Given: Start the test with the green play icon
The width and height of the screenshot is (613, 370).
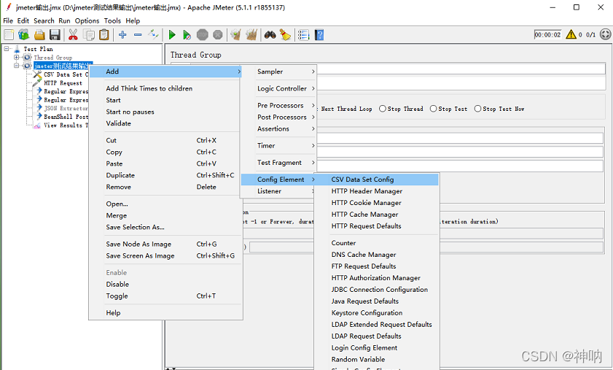Looking at the screenshot, I should [171, 35].
